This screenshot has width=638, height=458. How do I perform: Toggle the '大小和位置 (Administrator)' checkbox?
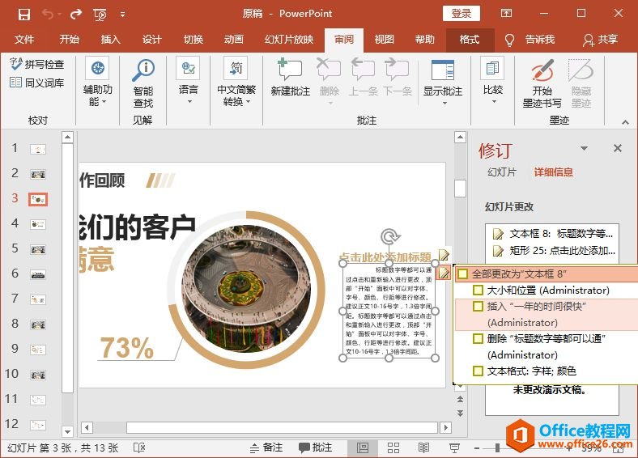coord(478,290)
